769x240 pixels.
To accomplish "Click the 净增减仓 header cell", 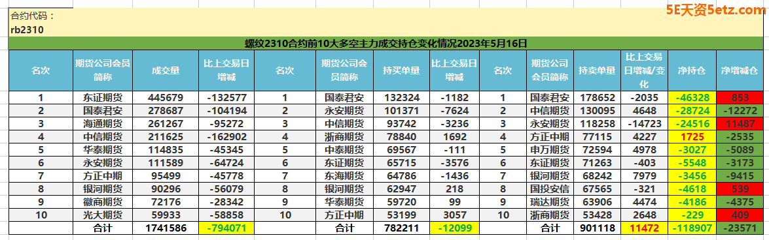I will pyautogui.click(x=740, y=70).
